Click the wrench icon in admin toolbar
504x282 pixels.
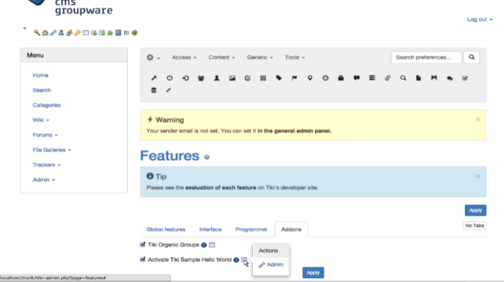pos(154,77)
